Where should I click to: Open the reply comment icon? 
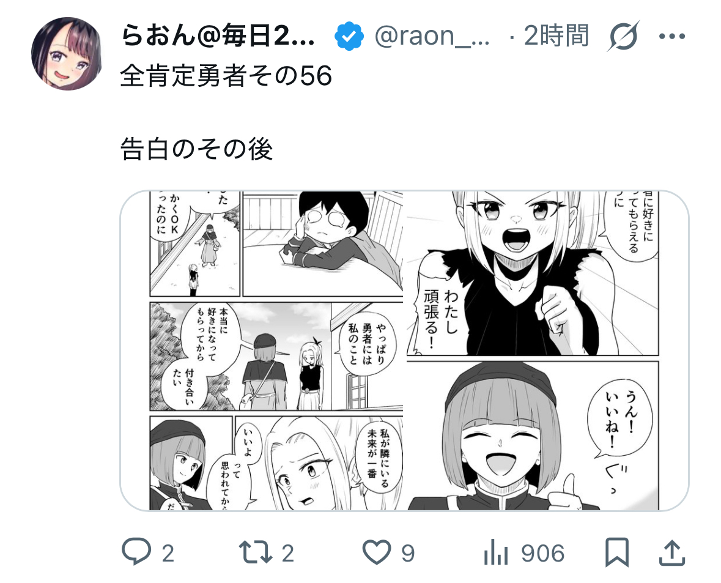tap(136, 551)
